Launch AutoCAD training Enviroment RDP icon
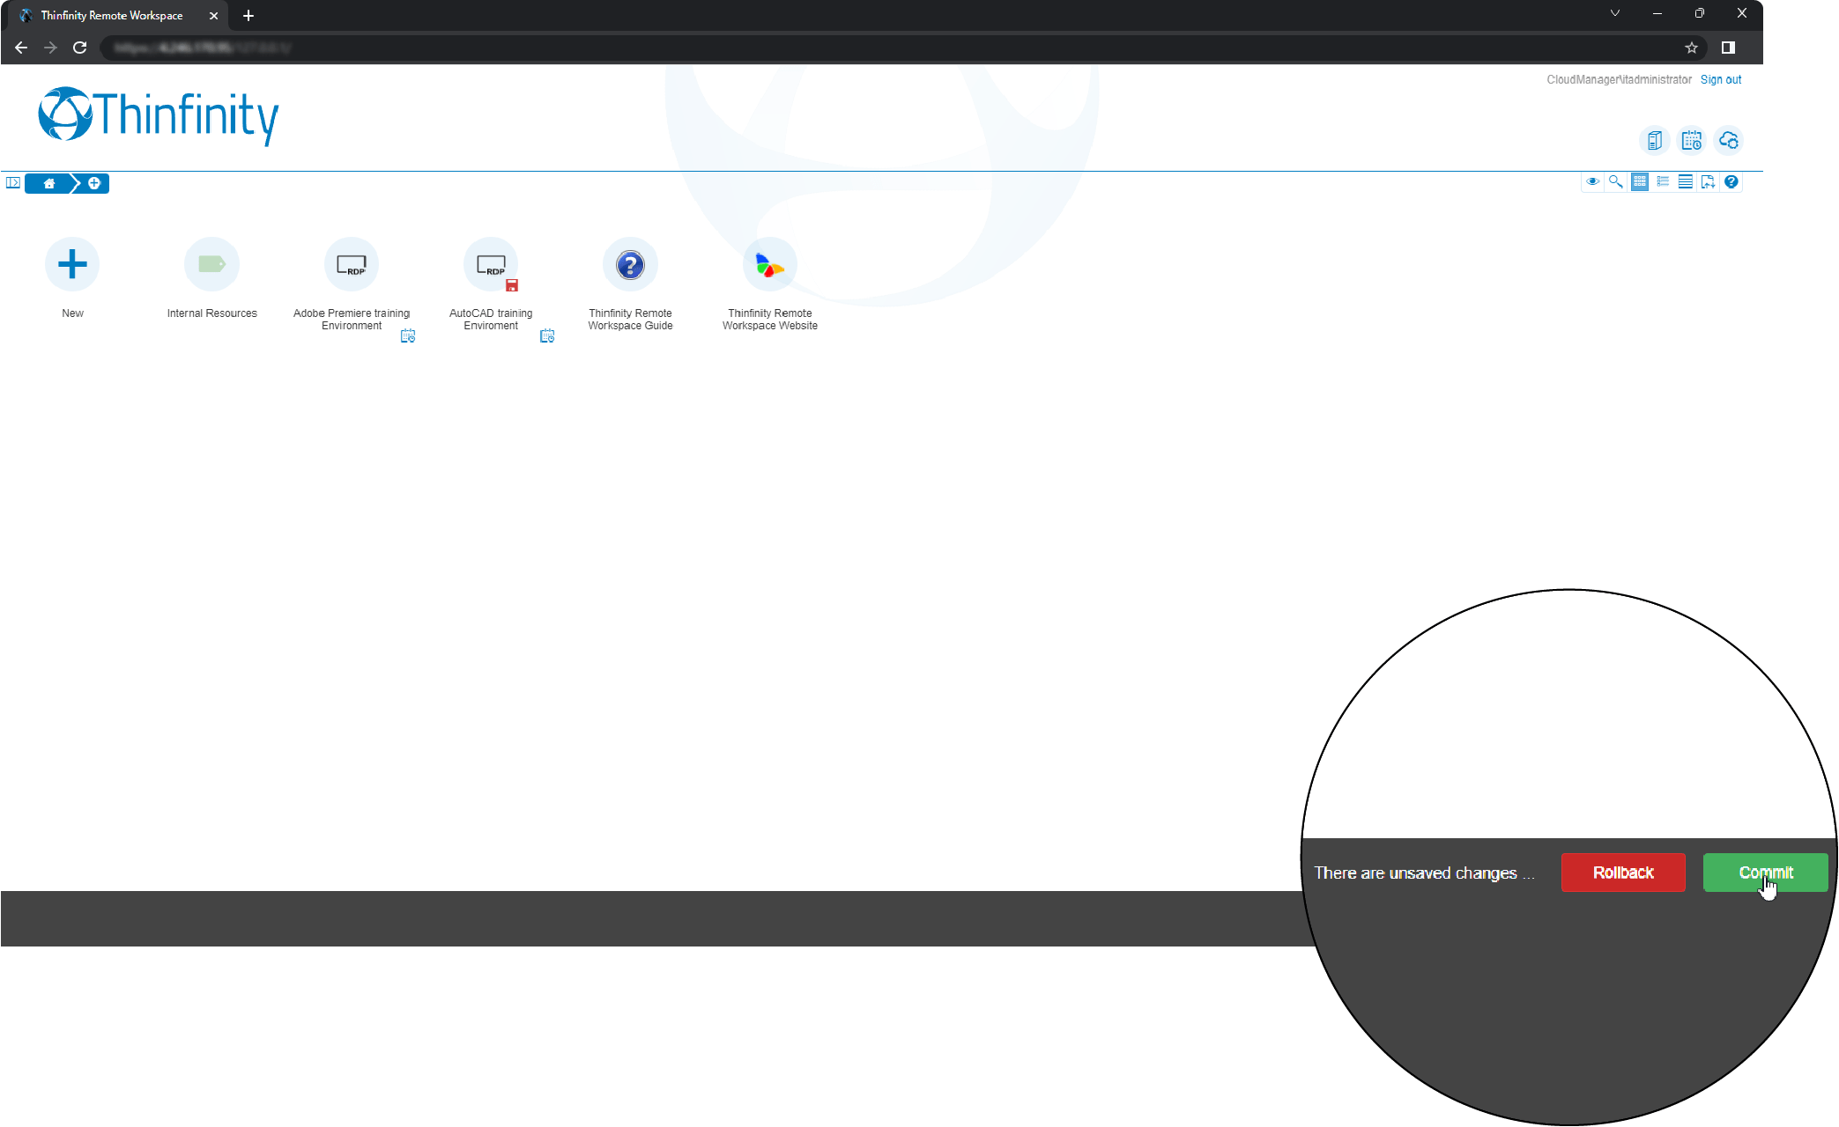The image size is (1839, 1127). (x=491, y=264)
